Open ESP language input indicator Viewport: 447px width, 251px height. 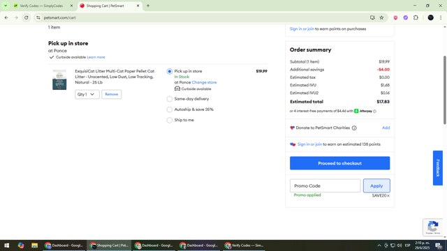point(407,245)
